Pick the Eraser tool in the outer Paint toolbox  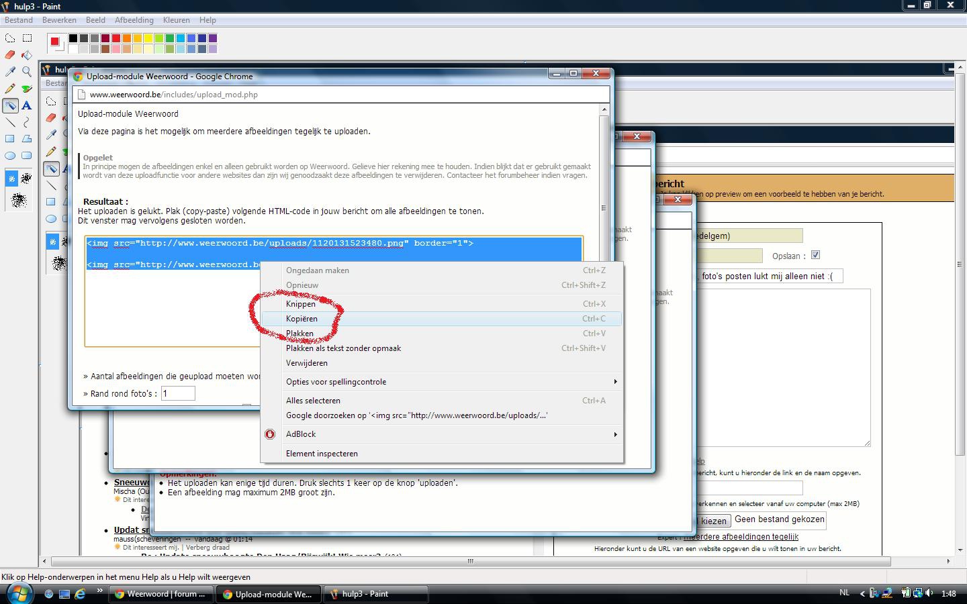coord(10,55)
